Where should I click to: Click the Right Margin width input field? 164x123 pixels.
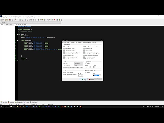[x=88, y=67]
